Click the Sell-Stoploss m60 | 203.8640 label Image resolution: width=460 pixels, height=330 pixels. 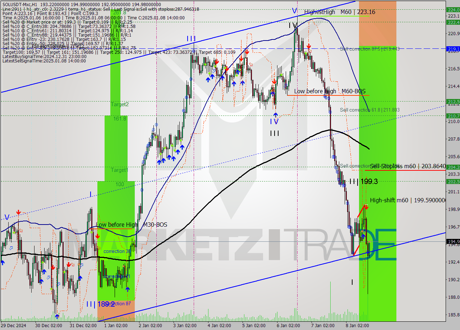pos(408,166)
